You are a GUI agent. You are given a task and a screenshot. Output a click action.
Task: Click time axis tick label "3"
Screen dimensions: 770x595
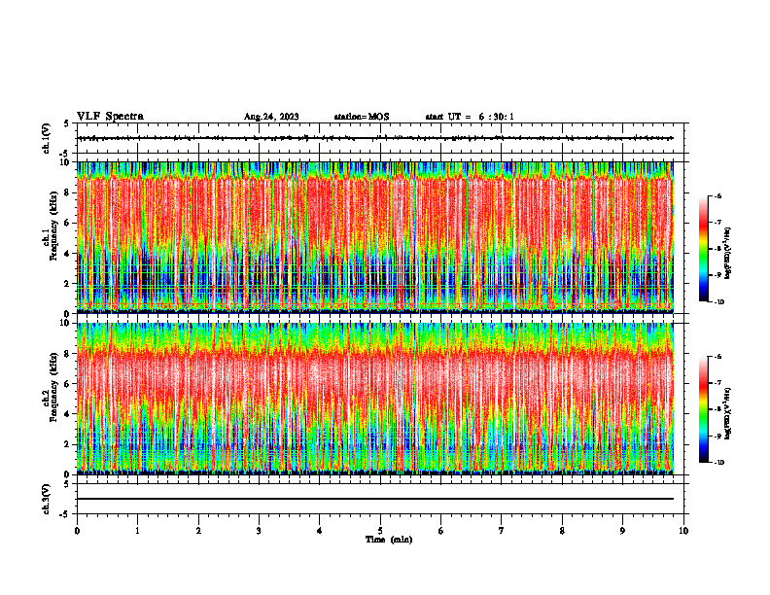coord(259,531)
